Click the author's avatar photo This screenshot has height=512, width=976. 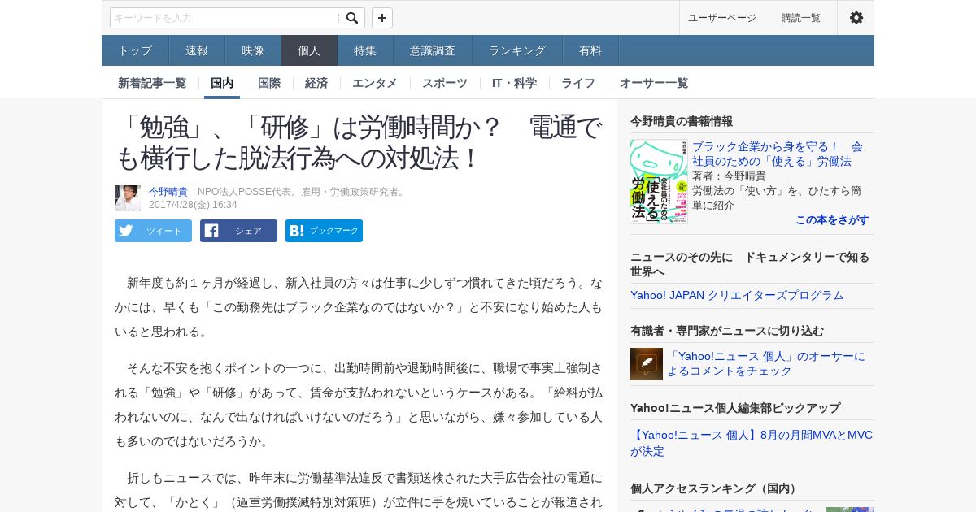(128, 198)
